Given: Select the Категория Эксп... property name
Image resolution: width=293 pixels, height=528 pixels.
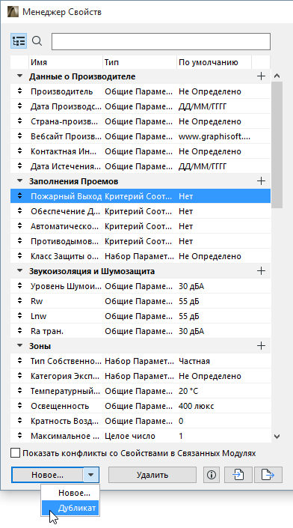Looking at the screenshot, I should pos(65,376).
